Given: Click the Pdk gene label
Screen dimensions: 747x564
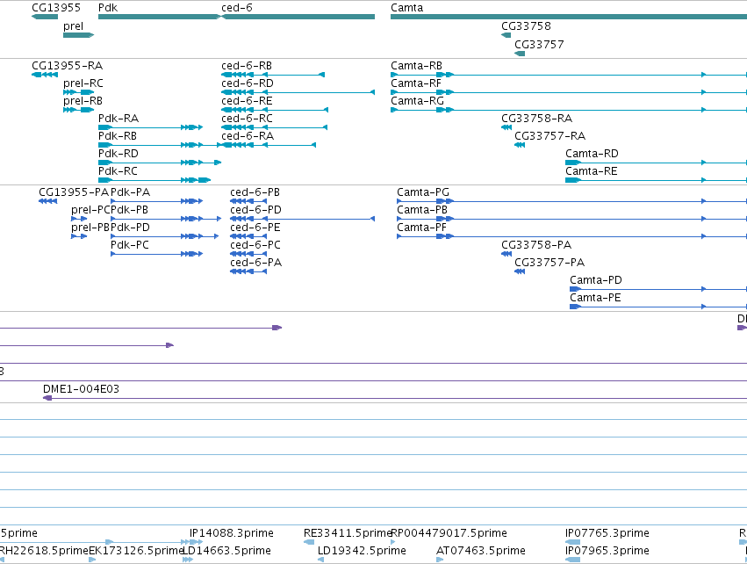Looking at the screenshot, I should point(108,8).
